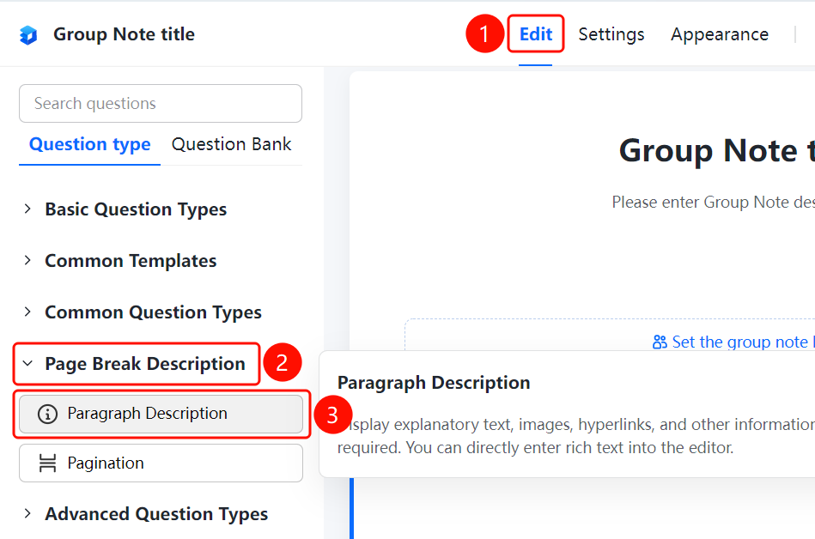Image resolution: width=815 pixels, height=539 pixels.
Task: Click the people icon before Set the group note
Action: click(660, 342)
